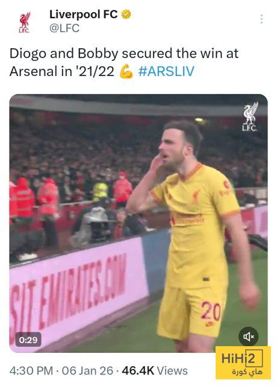Viewport: 277px width, 386px height.
Task: Click the flexed biceps emoji
Action: 126,71
